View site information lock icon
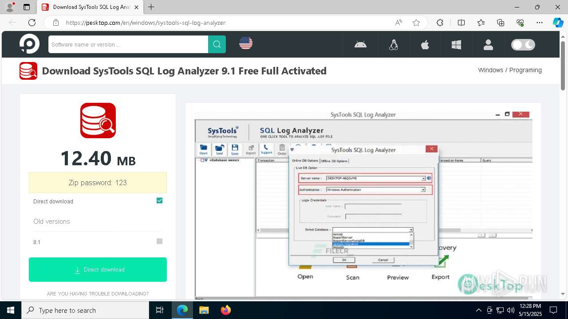568x319 pixels. [55, 23]
